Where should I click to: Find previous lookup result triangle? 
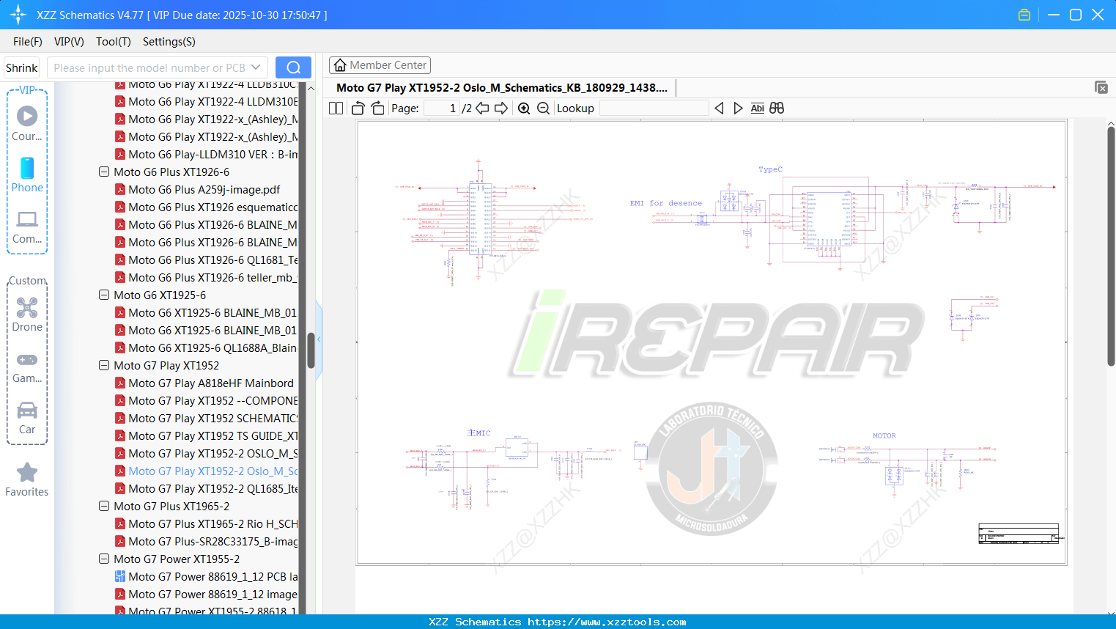tap(719, 108)
